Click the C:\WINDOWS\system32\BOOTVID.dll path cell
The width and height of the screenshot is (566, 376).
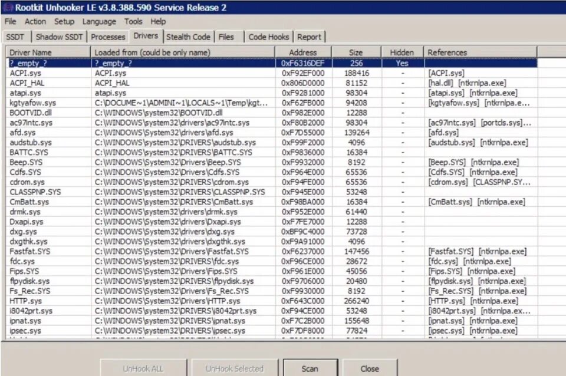pos(159,113)
